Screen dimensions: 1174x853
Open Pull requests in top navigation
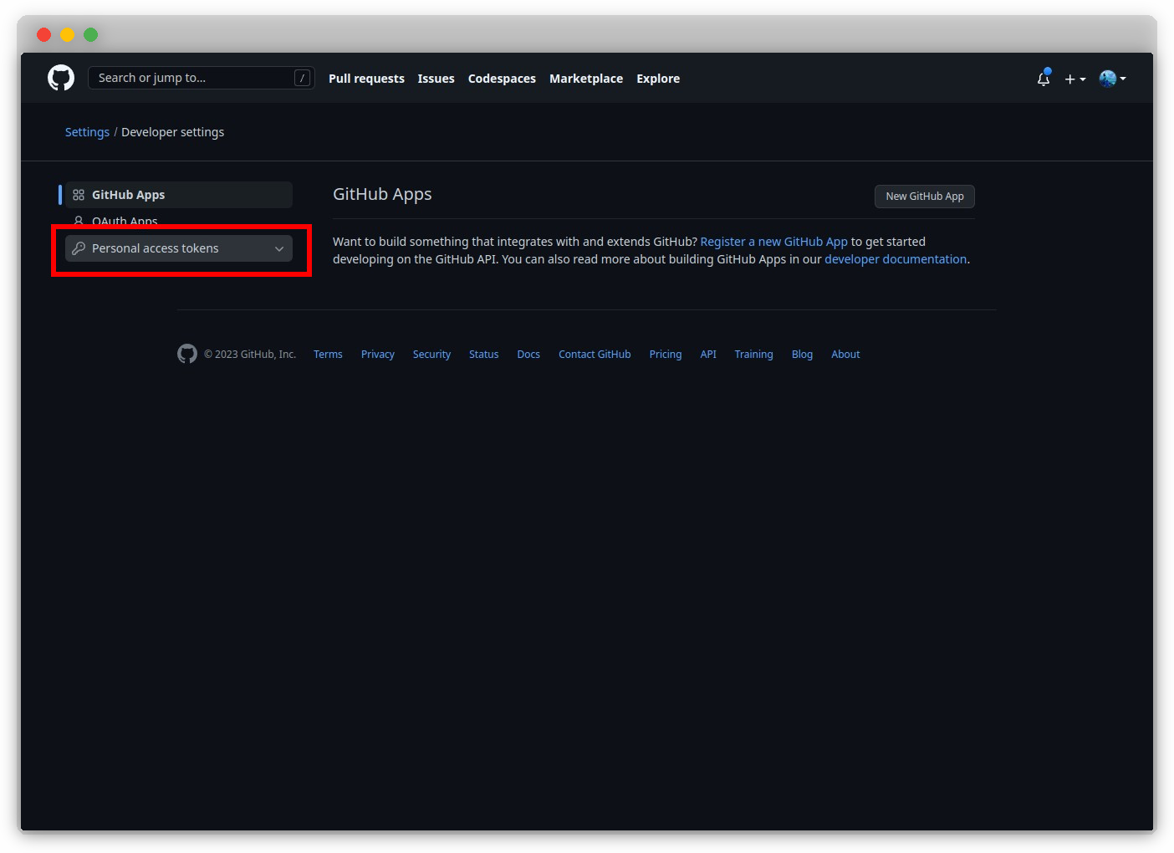366,79
